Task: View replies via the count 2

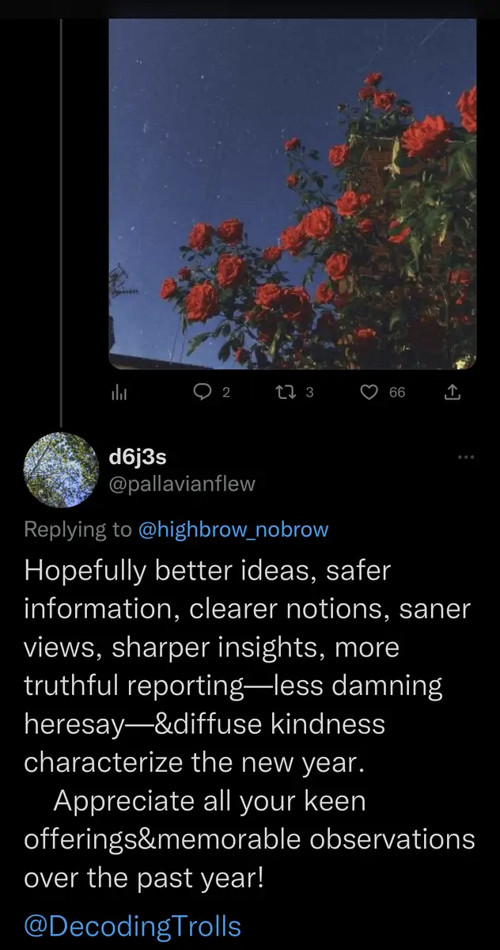Action: tap(225, 392)
